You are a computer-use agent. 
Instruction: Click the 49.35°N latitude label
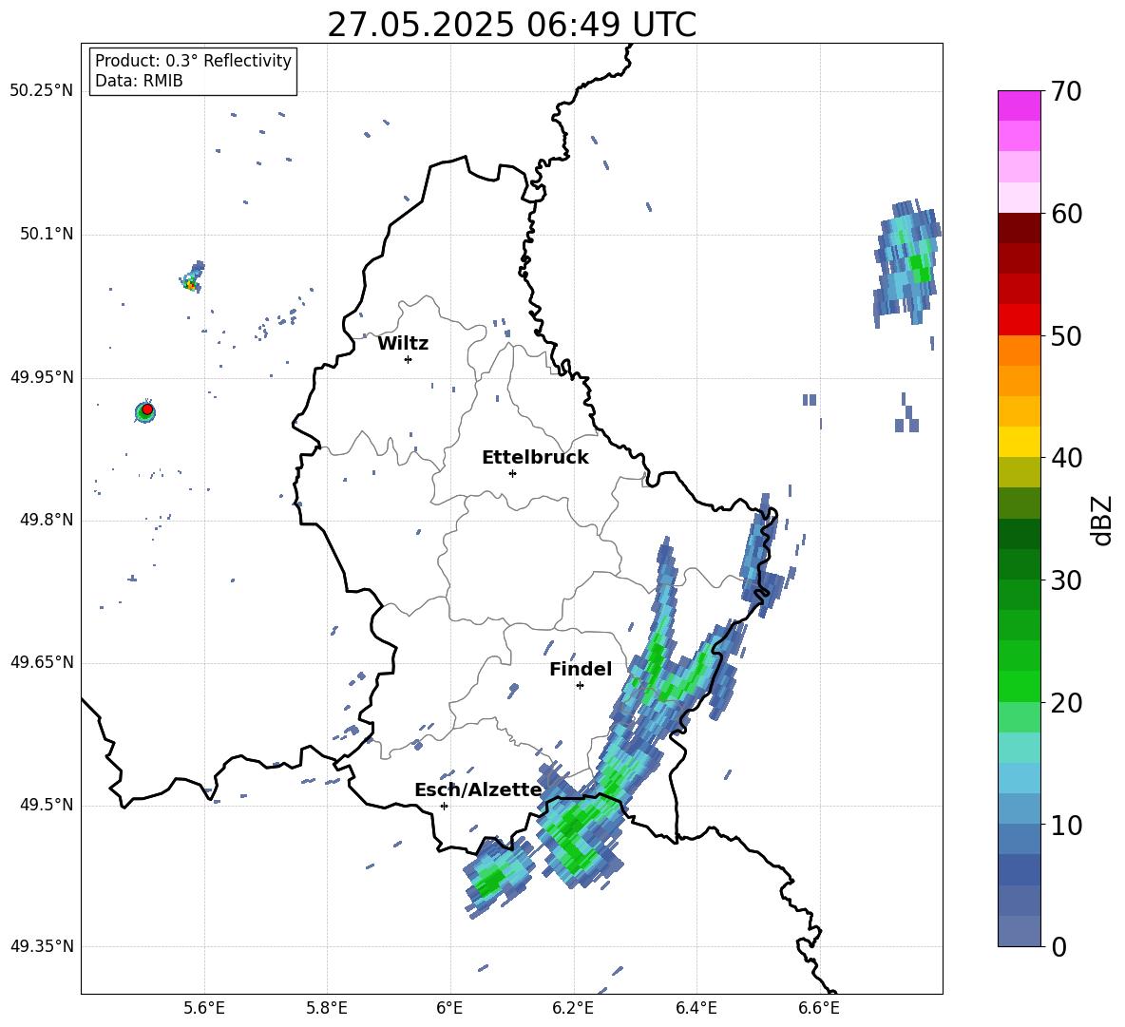coord(42,946)
